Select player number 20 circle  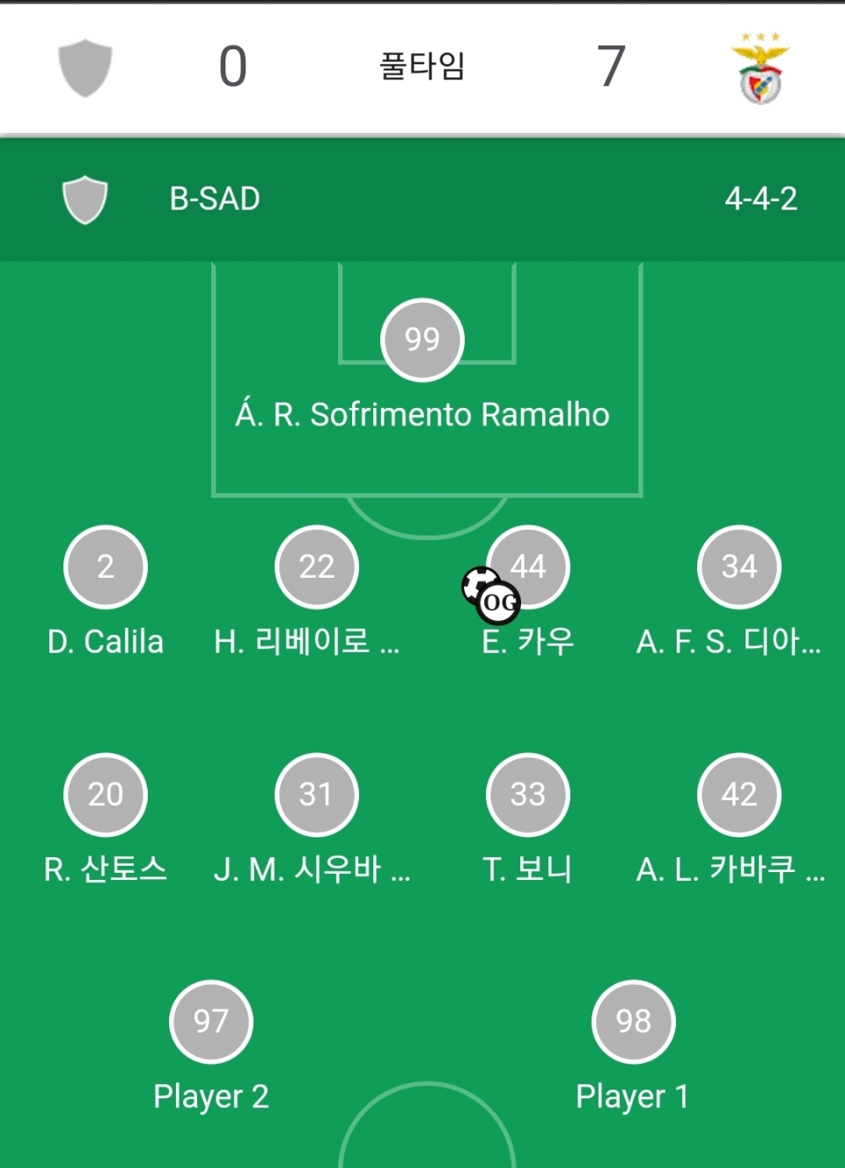pyautogui.click(x=106, y=794)
